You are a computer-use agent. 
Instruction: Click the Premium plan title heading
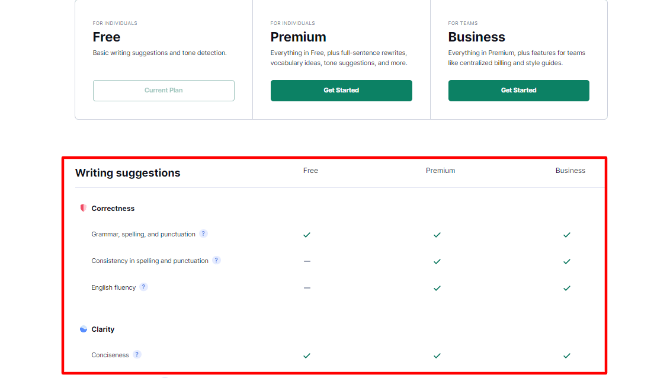[x=298, y=37]
